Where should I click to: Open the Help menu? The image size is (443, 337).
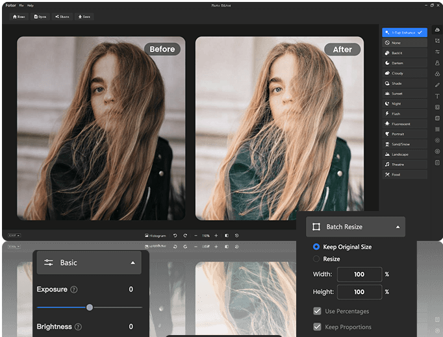tap(31, 5)
